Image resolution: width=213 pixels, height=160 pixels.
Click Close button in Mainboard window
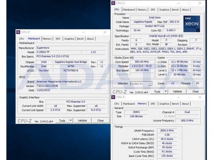click(x=101, y=121)
